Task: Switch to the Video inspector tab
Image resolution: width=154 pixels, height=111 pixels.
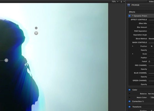Action: [x=151, y=1]
